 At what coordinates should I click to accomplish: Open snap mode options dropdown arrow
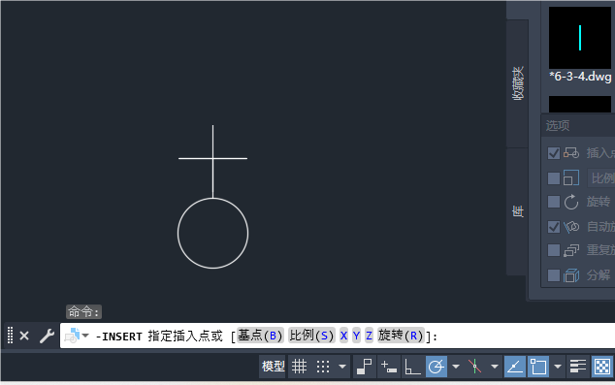click(342, 367)
